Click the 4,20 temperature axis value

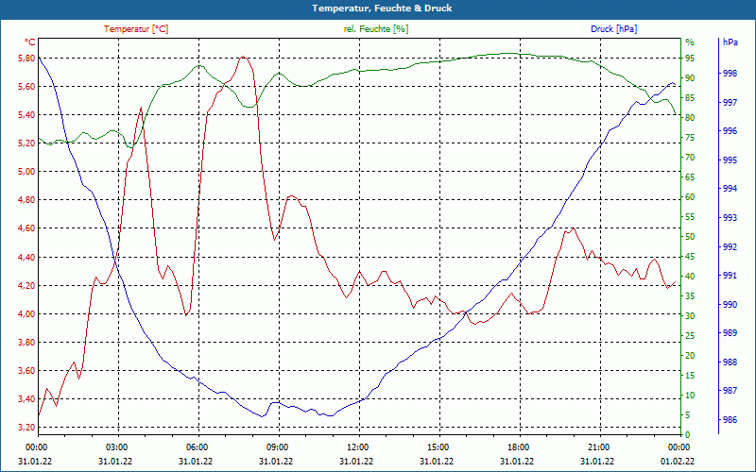click(x=26, y=286)
